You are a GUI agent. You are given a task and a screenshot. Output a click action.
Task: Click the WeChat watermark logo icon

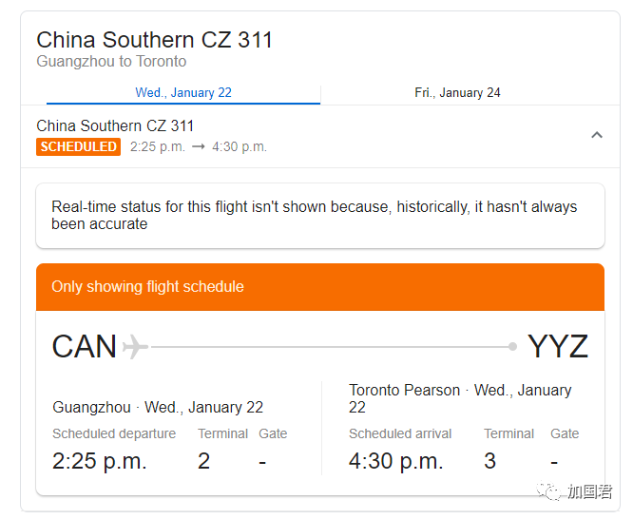click(548, 491)
